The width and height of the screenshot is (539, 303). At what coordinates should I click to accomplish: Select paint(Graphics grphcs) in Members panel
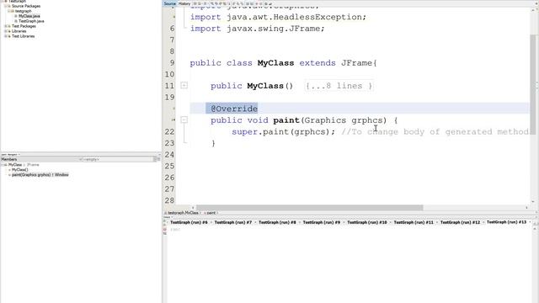pyautogui.click(x=40, y=175)
